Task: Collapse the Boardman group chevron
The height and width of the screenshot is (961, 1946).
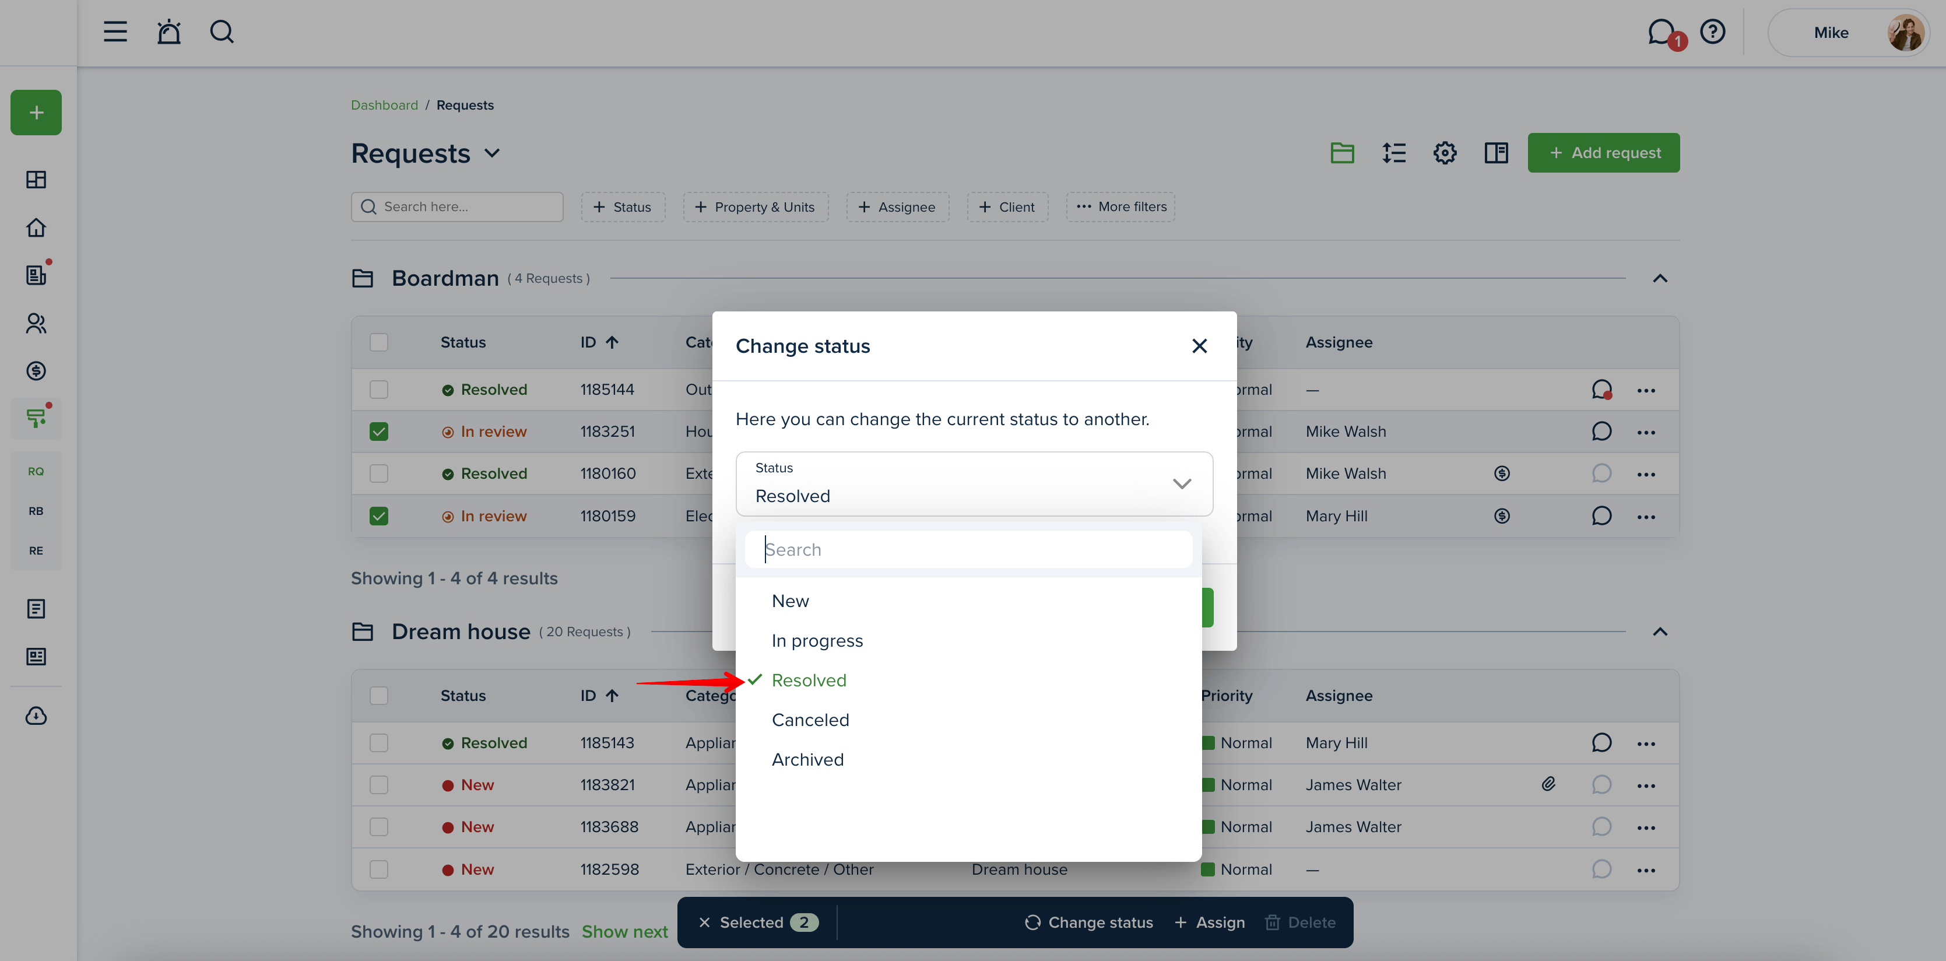Action: click(x=1659, y=279)
